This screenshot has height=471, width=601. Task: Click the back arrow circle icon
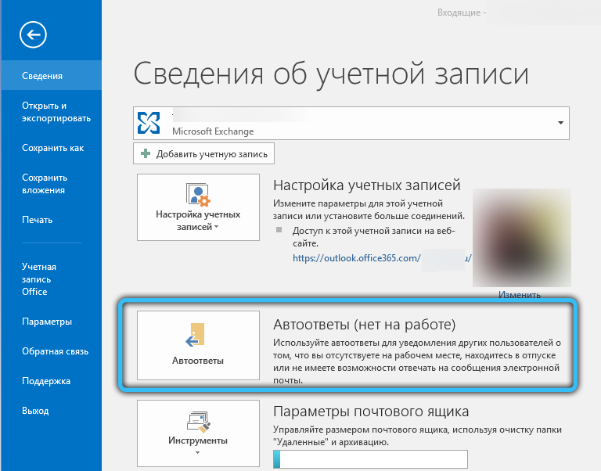click(34, 34)
